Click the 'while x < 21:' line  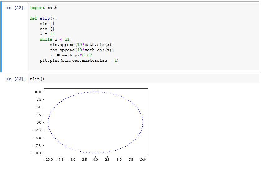pos(56,39)
